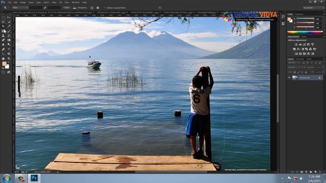The width and height of the screenshot is (326, 183).
Task: Toggle lock image pixels brush icon
Action: 298,72
